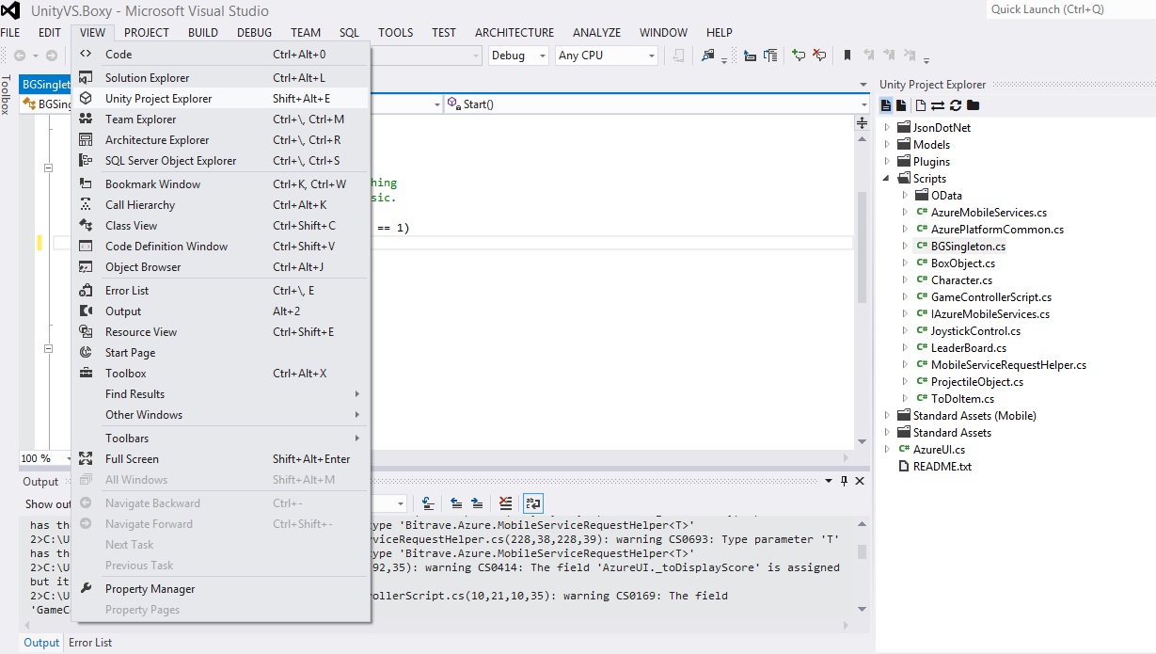Click the sync icon in Unity Project Explorer
This screenshot has width=1156, height=654.
pyautogui.click(x=938, y=105)
